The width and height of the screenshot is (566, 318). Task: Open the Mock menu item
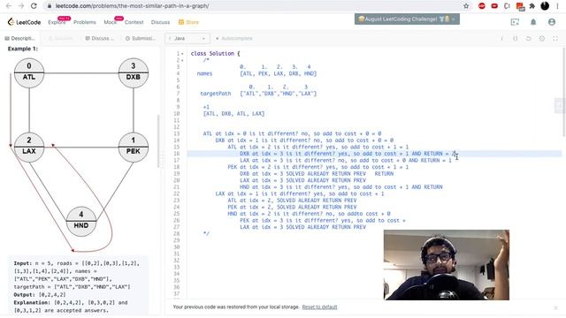tap(110, 22)
